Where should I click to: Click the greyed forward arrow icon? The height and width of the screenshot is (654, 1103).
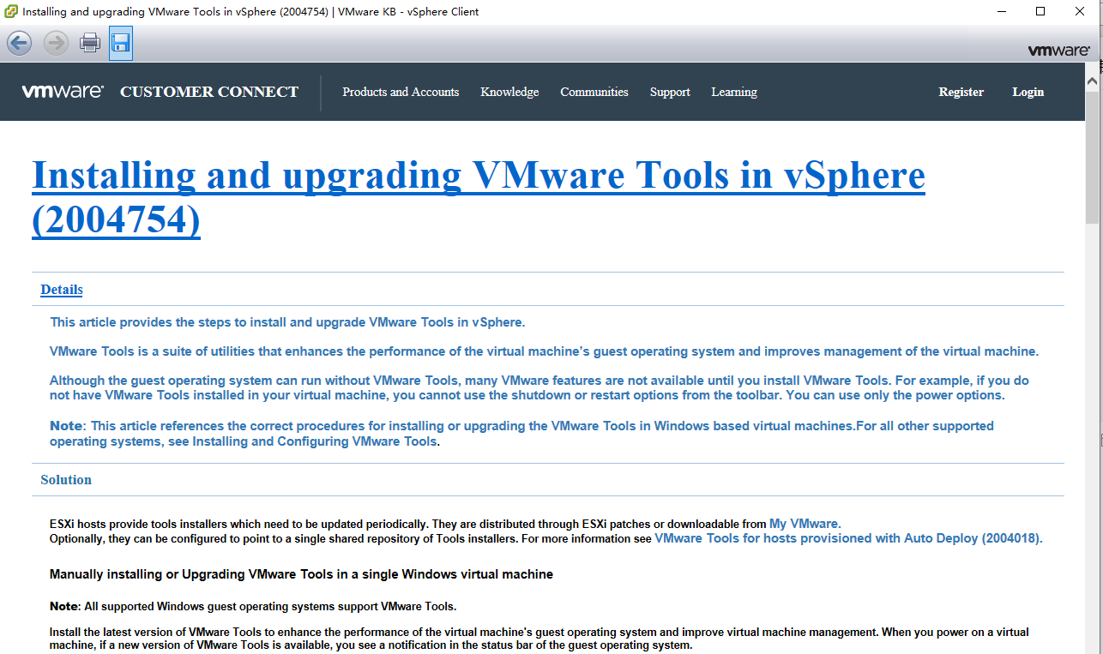pos(56,43)
